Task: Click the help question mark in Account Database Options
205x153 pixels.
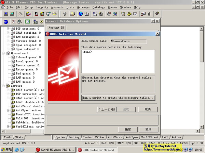Action: (152, 21)
